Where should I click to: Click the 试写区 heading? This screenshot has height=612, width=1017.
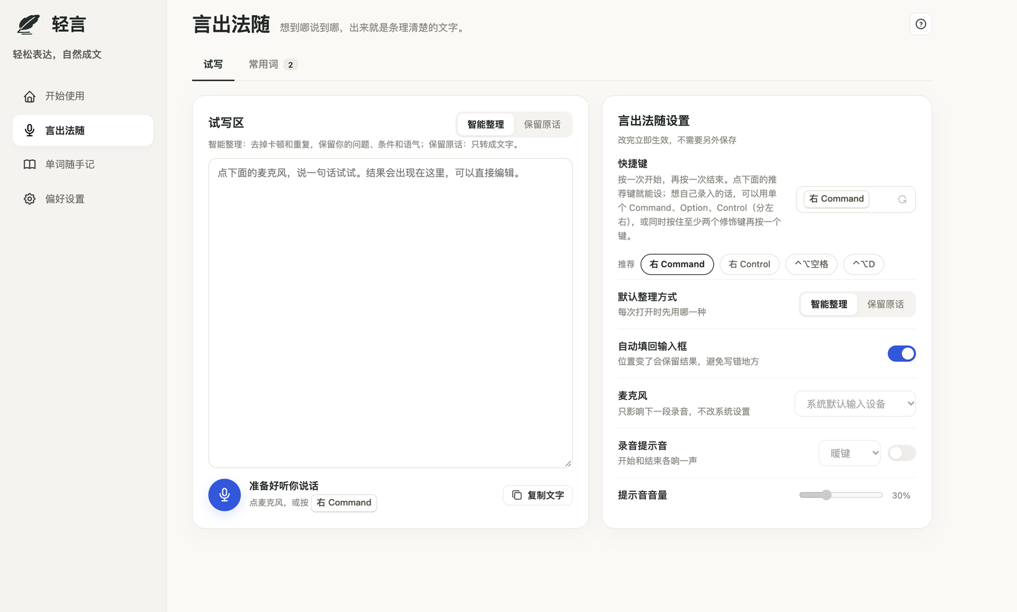[226, 123]
